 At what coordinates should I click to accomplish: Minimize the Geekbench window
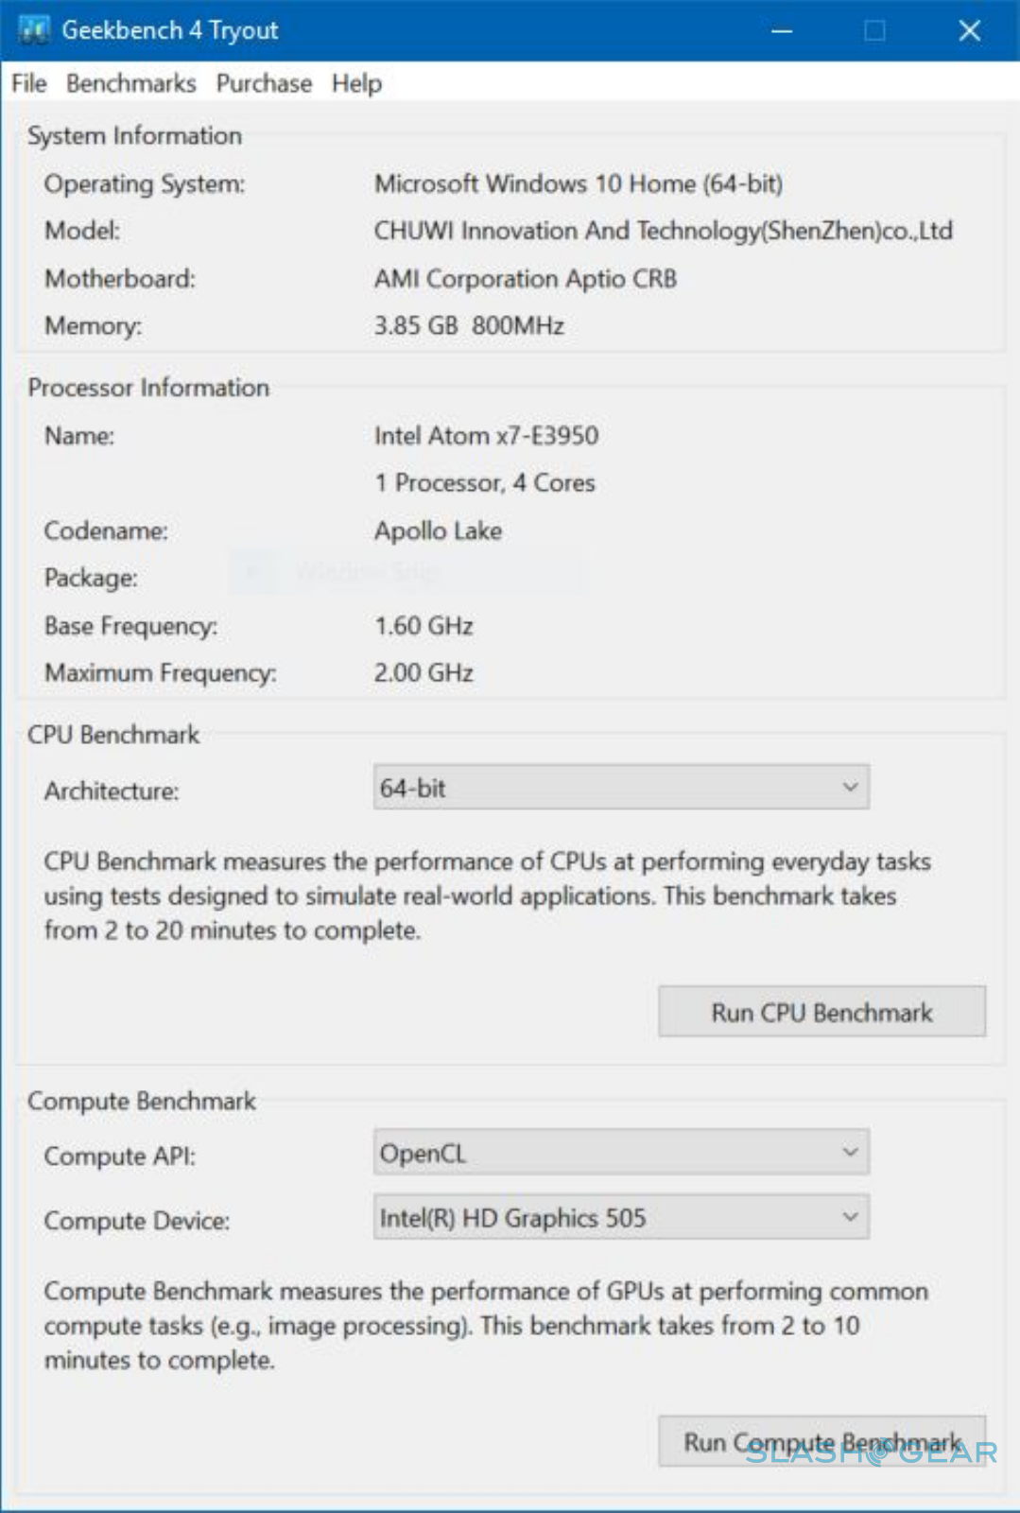[x=781, y=31]
